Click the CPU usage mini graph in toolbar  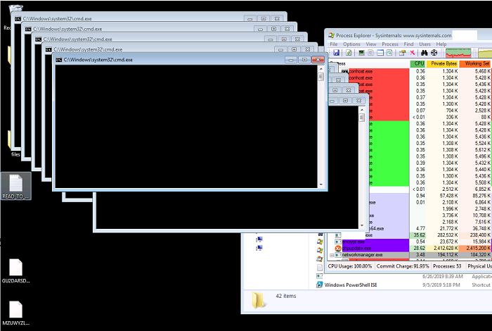(458, 53)
